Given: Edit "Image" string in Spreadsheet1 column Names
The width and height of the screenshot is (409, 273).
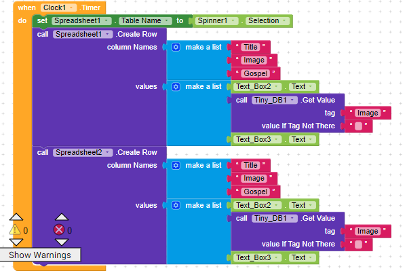Looking at the screenshot, I should coord(254,60).
